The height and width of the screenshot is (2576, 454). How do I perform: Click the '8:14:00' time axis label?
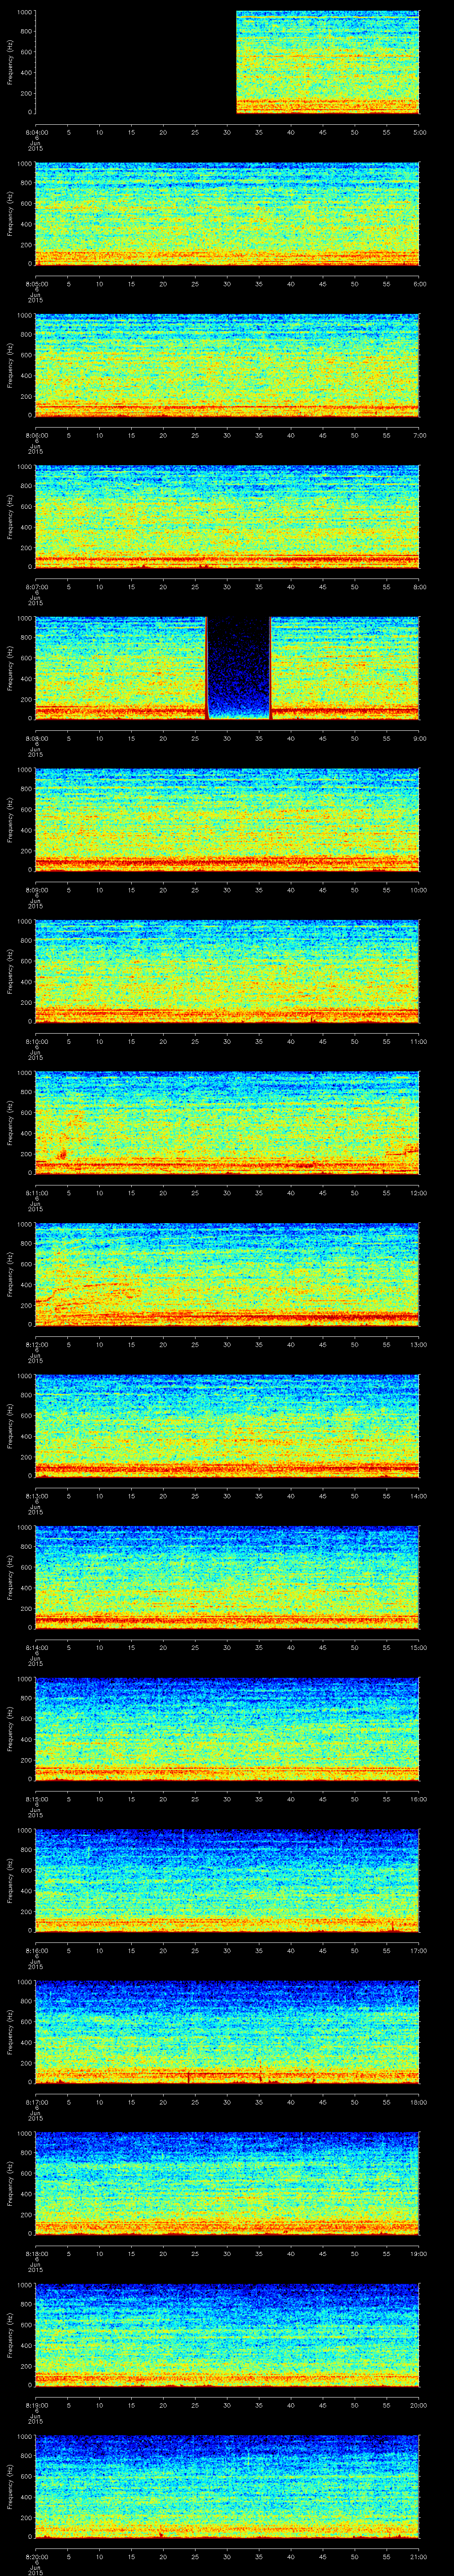click(x=36, y=1647)
